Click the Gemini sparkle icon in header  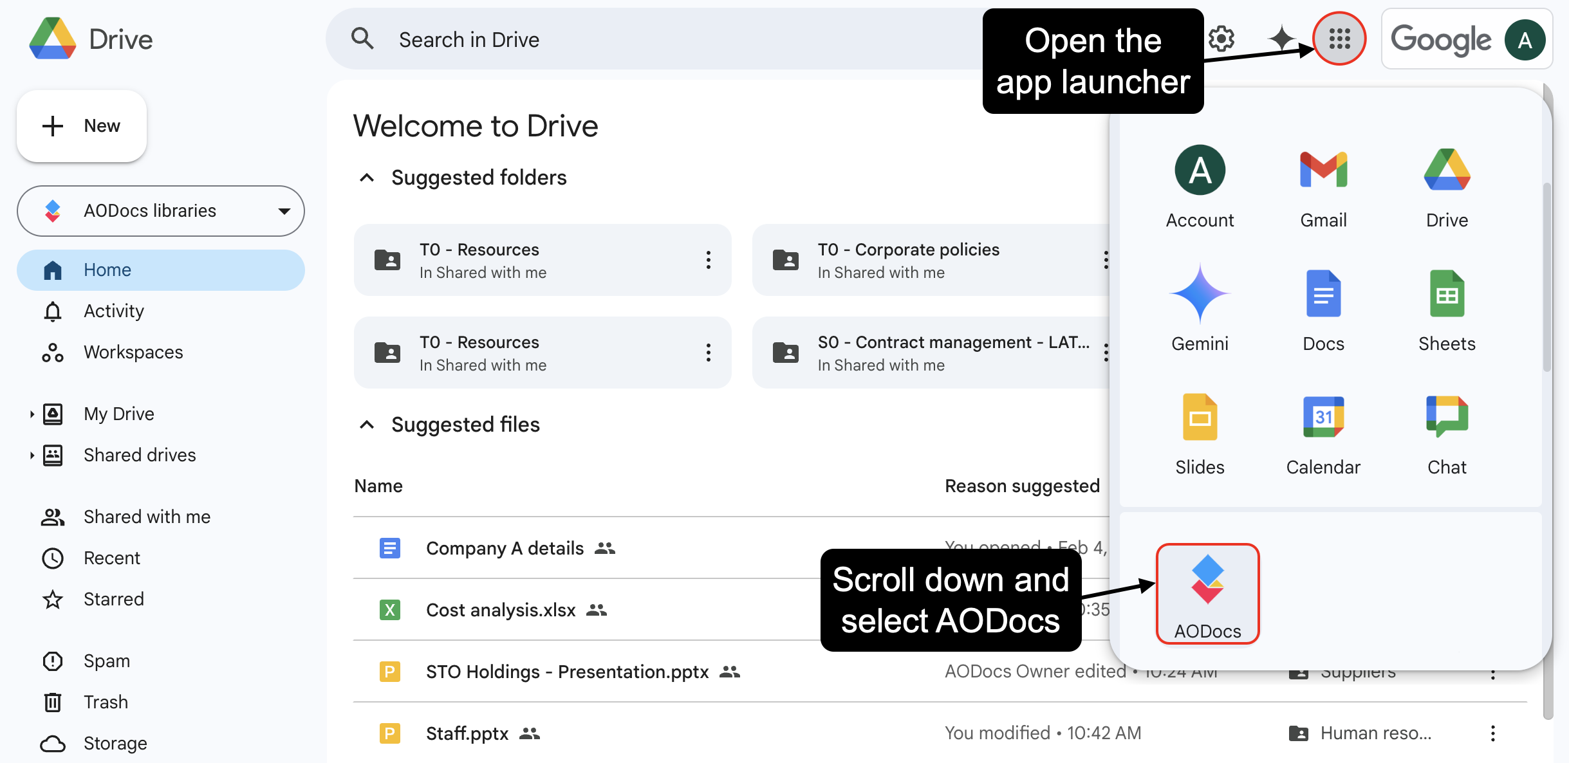(1281, 39)
